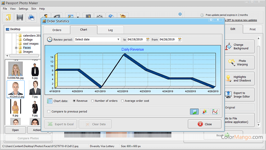Select the area chart type icon
This screenshot has height=150, width=266.
click(x=194, y=111)
